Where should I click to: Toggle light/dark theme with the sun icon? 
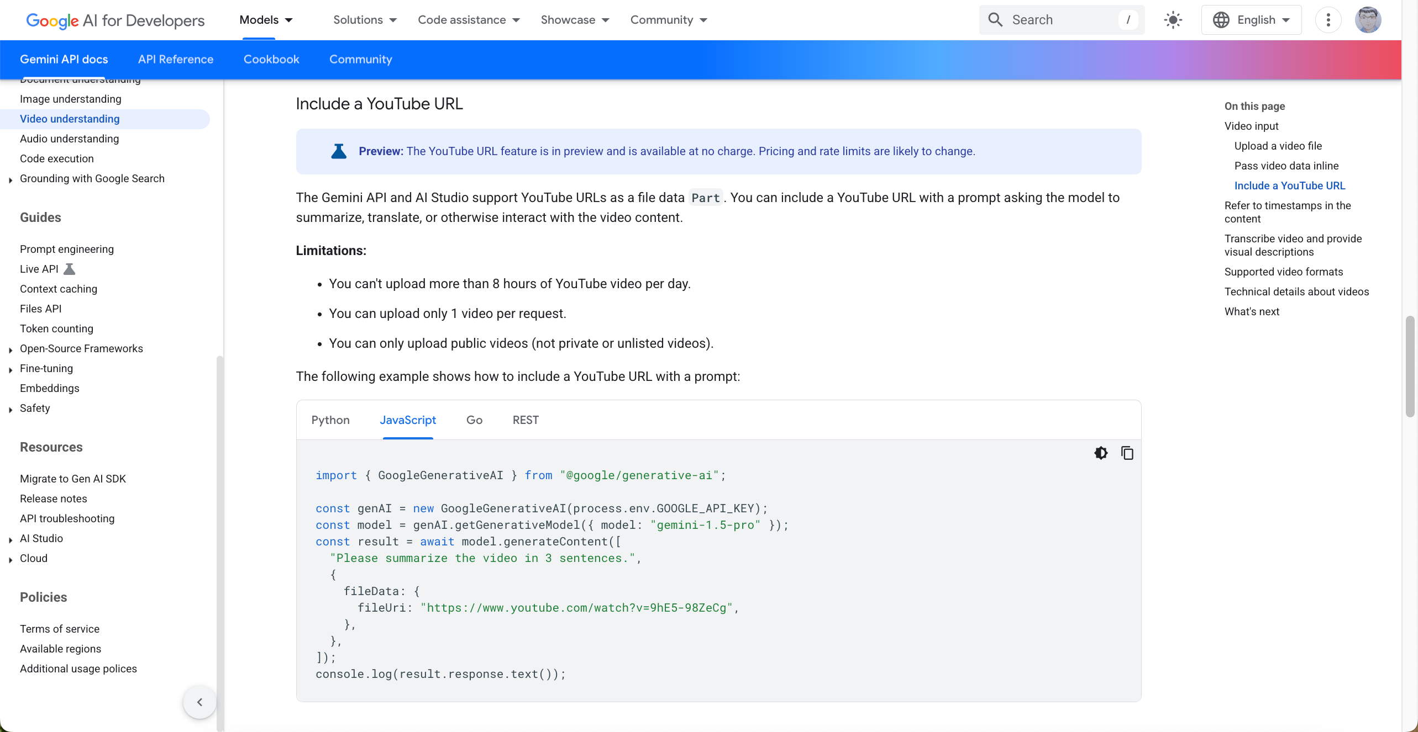1173,19
